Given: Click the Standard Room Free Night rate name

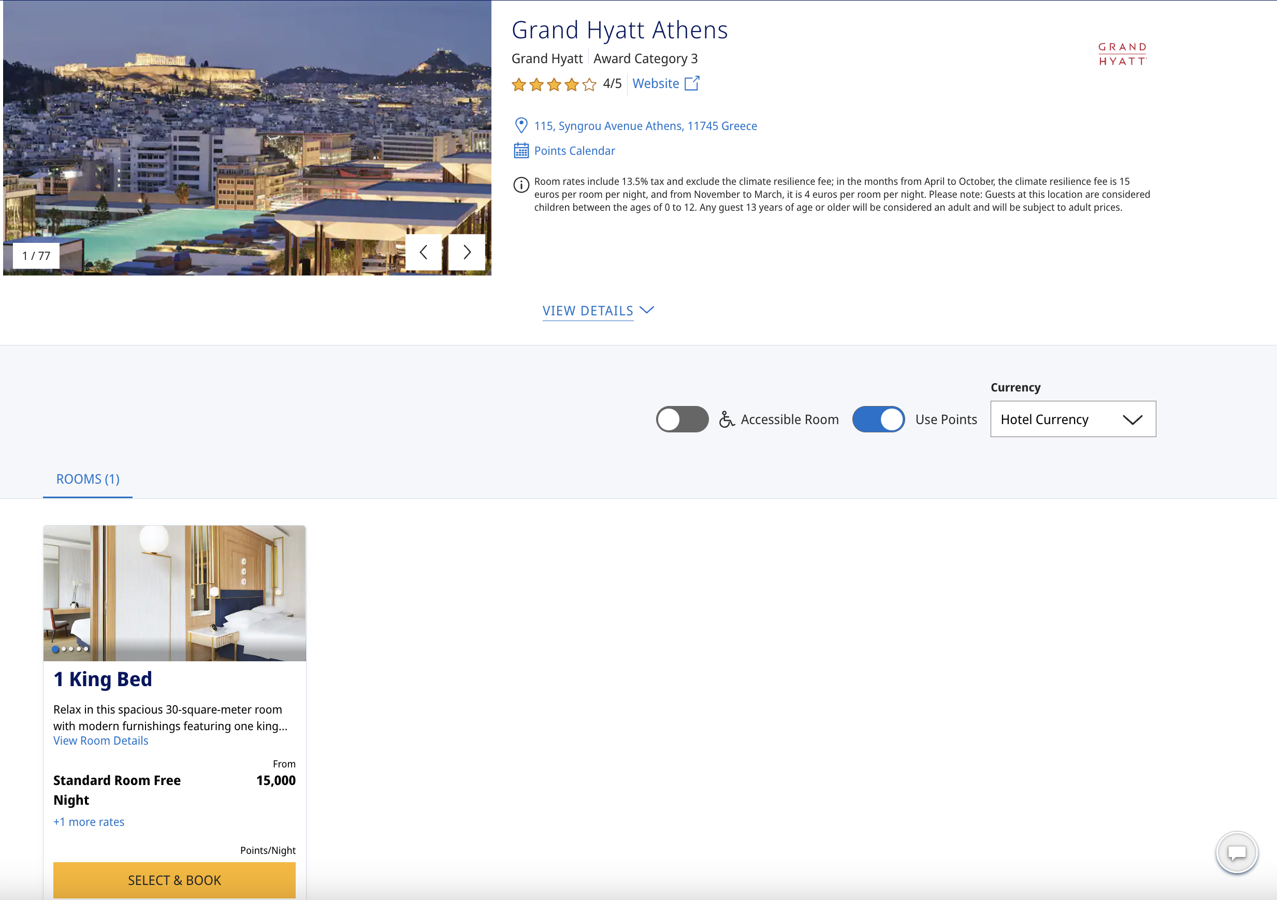Looking at the screenshot, I should [117, 790].
